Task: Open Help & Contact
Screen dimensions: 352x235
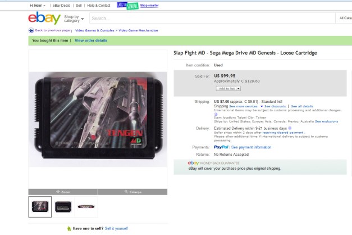Action: tap(99, 6)
